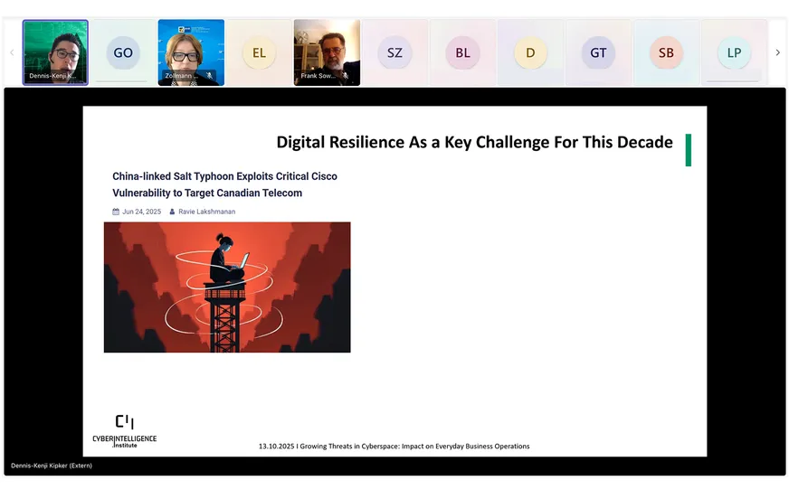Click the Cyberintelligence Institute logo

125,430
